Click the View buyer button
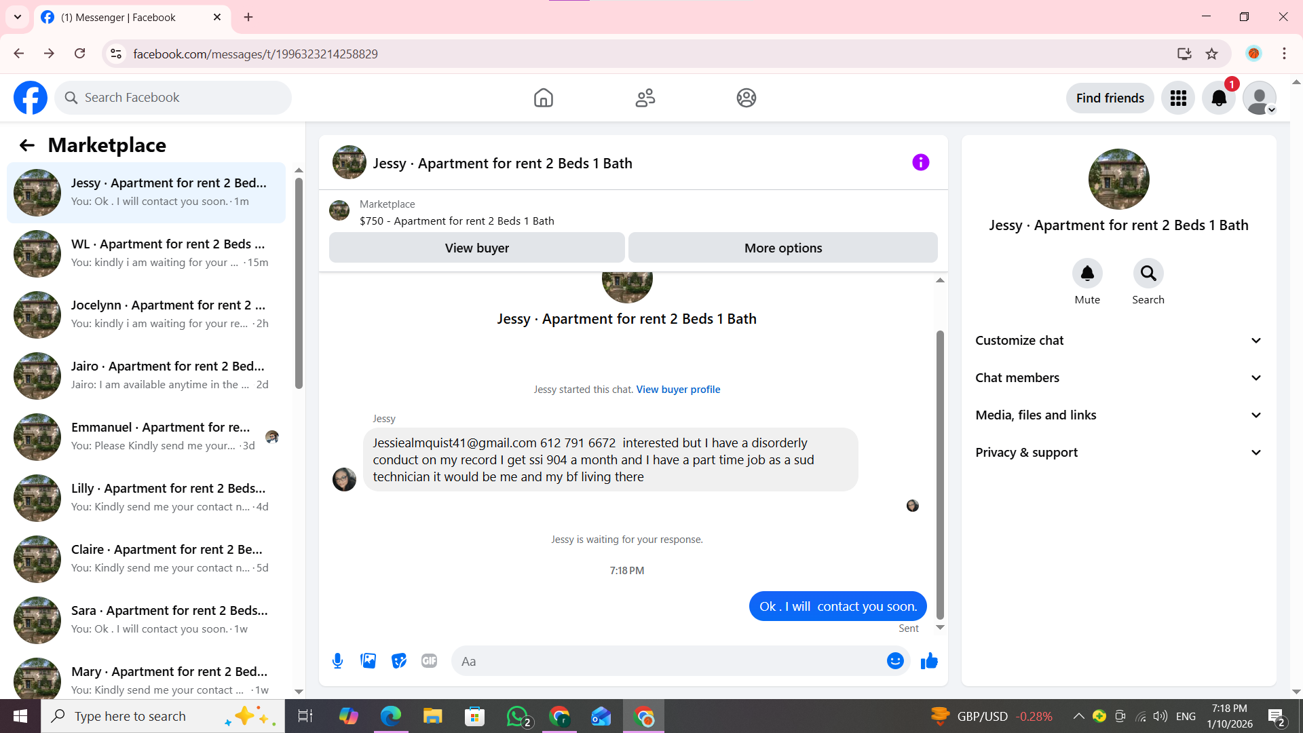Screen dimensions: 1303x733 [476, 248]
